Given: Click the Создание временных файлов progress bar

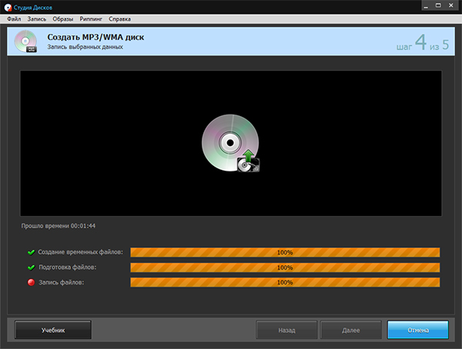Looking at the screenshot, I should 285,252.
